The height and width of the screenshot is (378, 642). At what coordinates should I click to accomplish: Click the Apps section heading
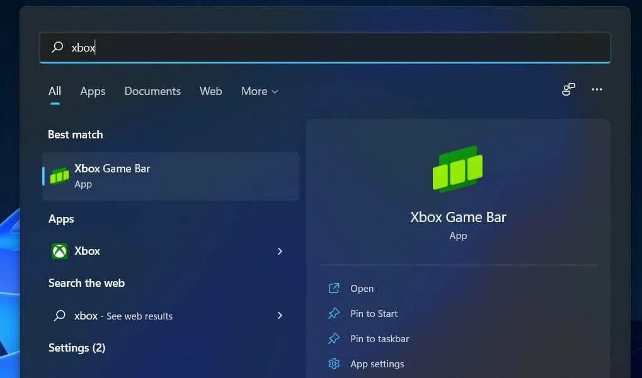point(61,220)
